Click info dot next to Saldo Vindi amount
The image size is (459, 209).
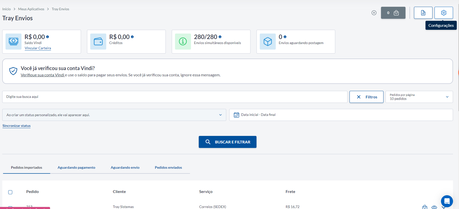[47, 37]
